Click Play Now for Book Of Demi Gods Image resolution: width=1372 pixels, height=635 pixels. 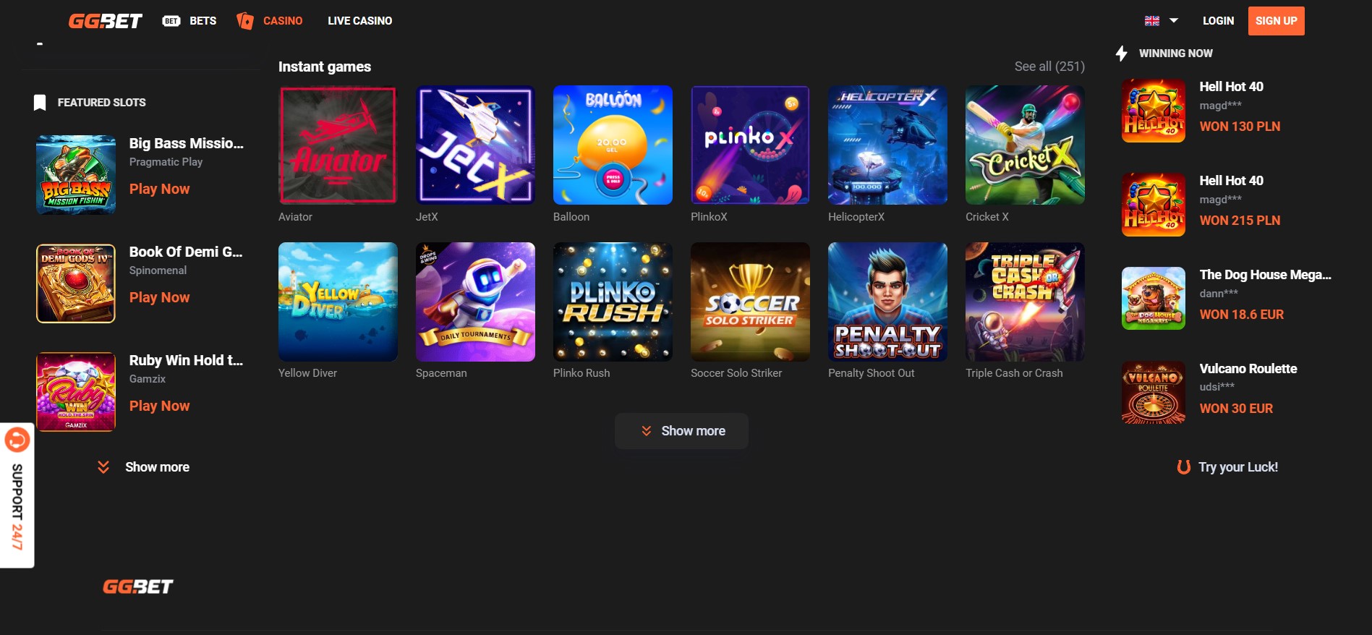[159, 297]
